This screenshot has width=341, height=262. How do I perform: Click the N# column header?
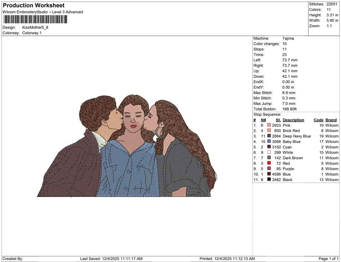point(263,120)
